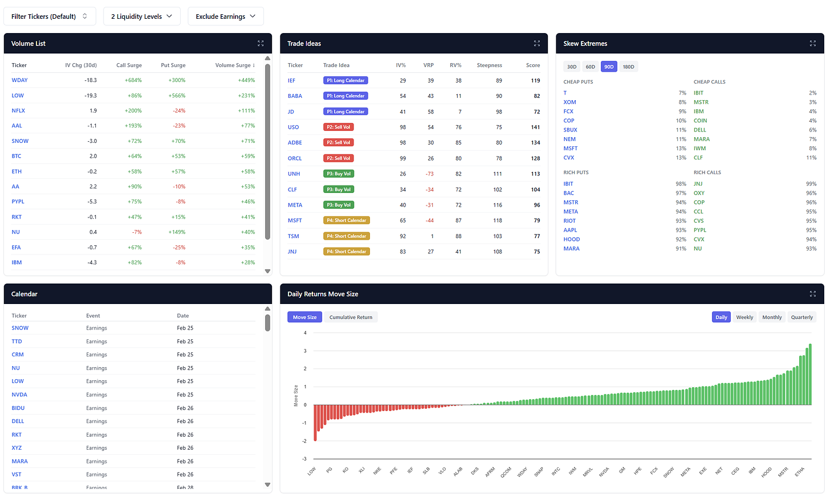
Task: Click the Calendar scroll down arrow
Action: click(x=268, y=485)
